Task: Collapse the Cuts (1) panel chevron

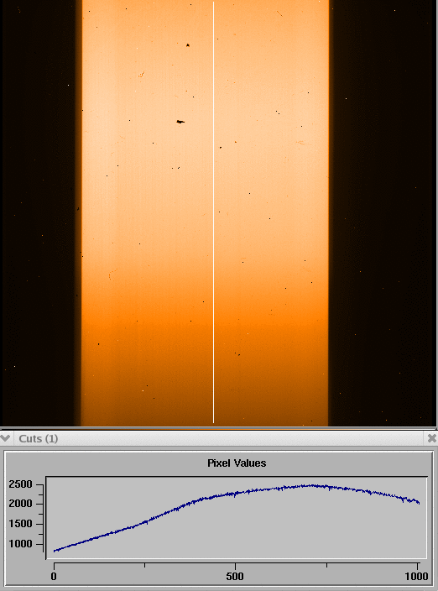Action: (5, 438)
